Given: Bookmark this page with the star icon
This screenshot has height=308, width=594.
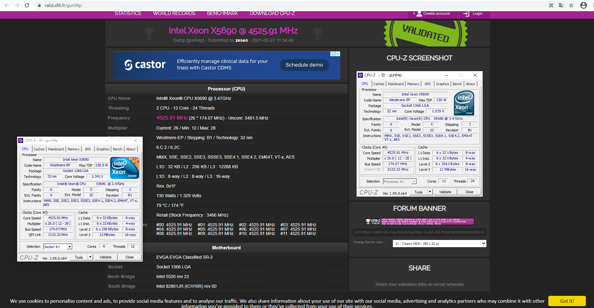Looking at the screenshot, I should [571, 5].
